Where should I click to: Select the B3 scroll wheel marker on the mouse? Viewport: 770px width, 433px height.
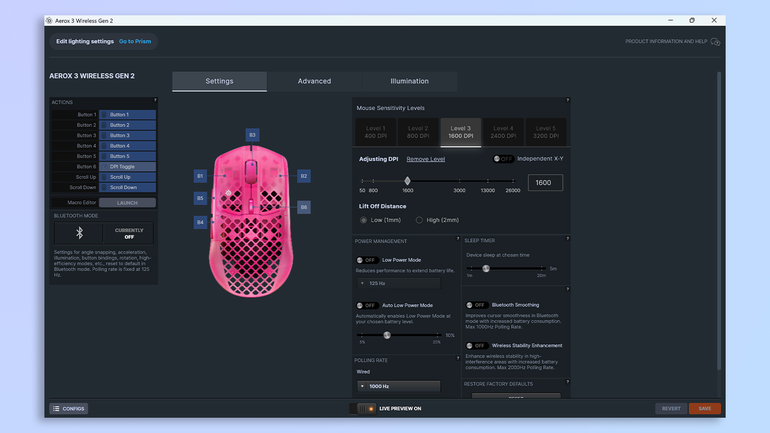click(252, 134)
